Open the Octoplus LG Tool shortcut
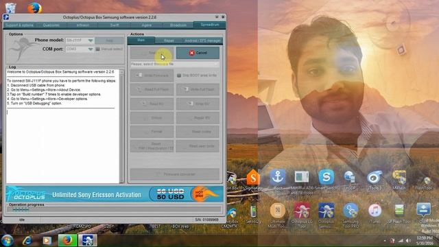Viewport: 439px width, 247px height. [302, 215]
